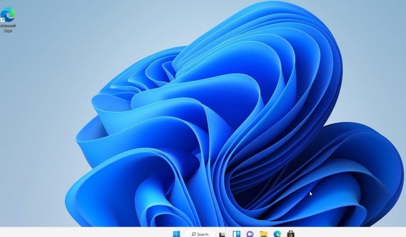Image resolution: width=406 pixels, height=237 pixels.
Task: Show the Widgets panel
Action: tap(237, 234)
